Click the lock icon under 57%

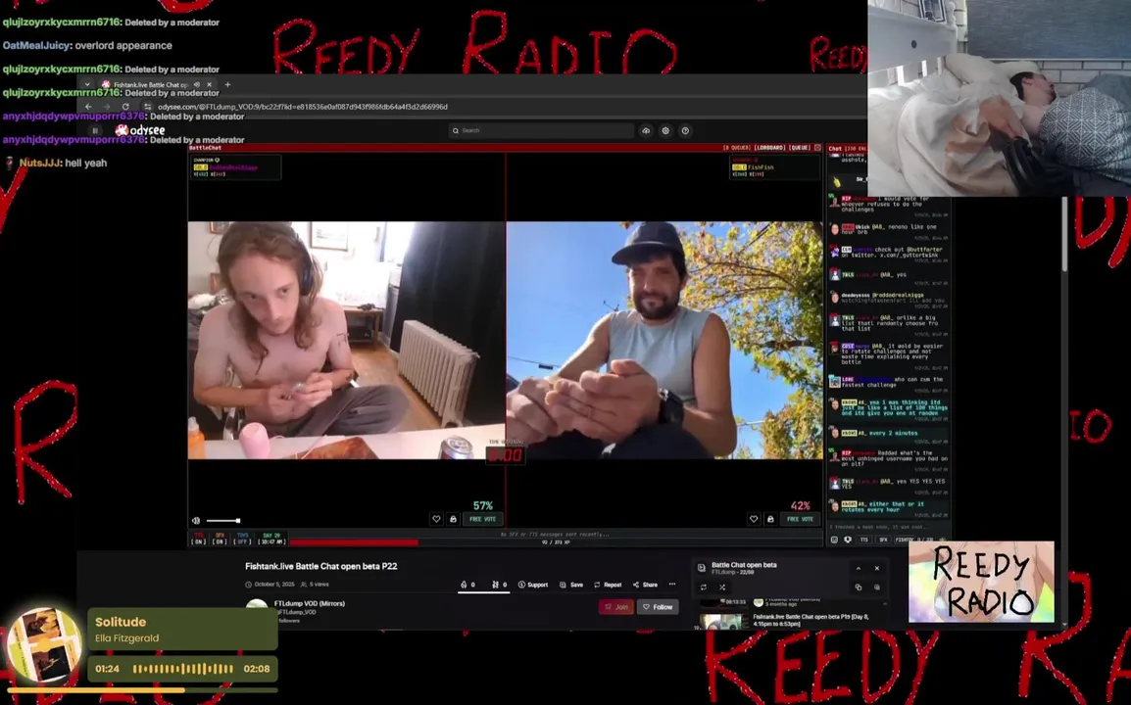453,519
